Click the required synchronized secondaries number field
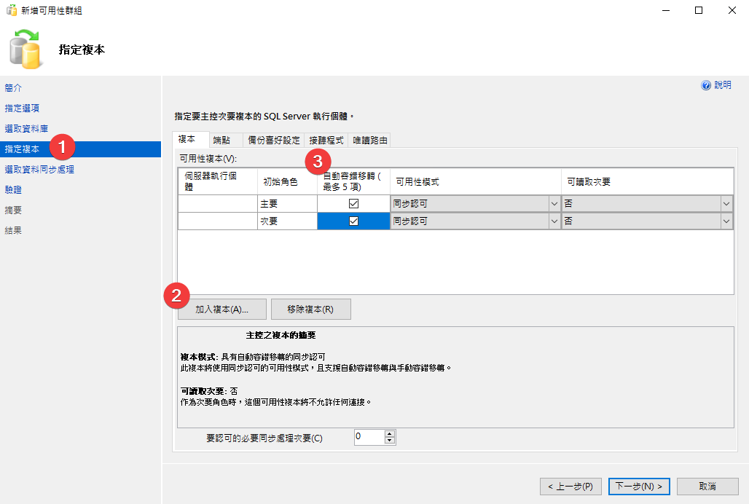749x504 pixels. pos(368,437)
